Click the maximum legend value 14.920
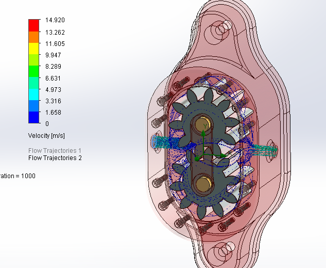 pos(55,20)
